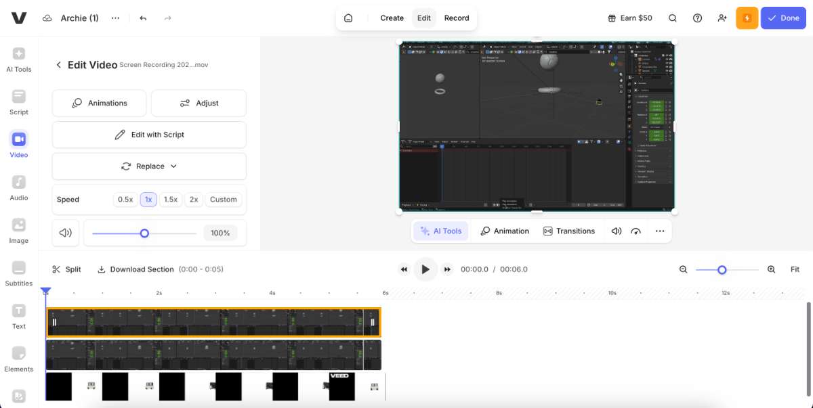
Task: Switch to the Edit tab
Action: (424, 18)
